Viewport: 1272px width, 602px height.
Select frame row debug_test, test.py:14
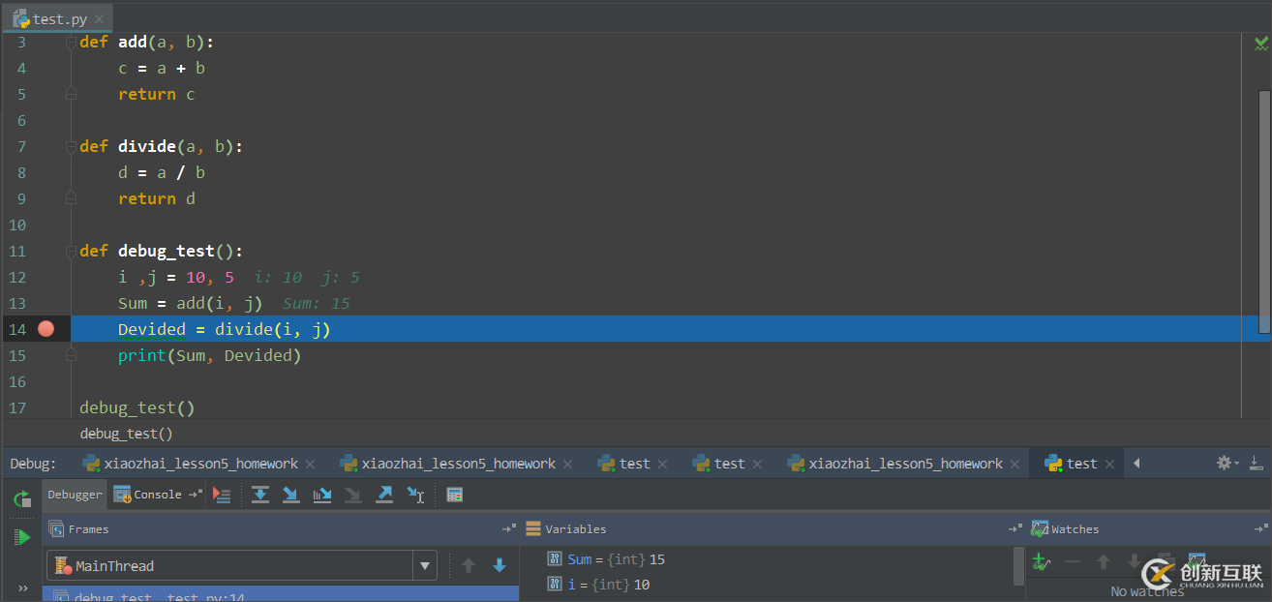coord(281,594)
